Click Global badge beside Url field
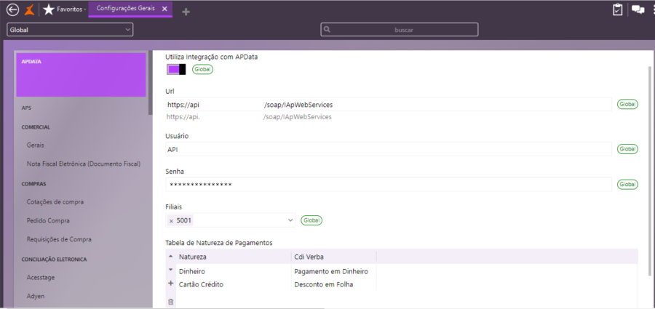 [x=627, y=105]
